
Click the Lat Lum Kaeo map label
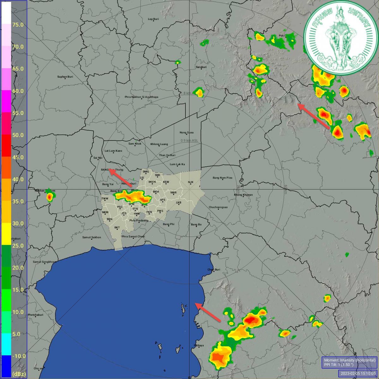click(113, 151)
